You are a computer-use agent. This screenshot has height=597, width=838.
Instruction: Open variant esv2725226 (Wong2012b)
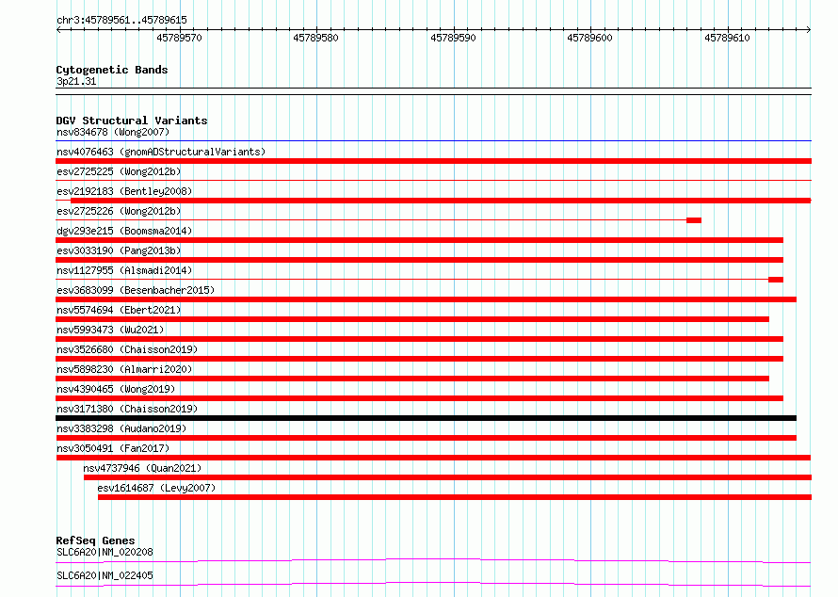pos(119,212)
